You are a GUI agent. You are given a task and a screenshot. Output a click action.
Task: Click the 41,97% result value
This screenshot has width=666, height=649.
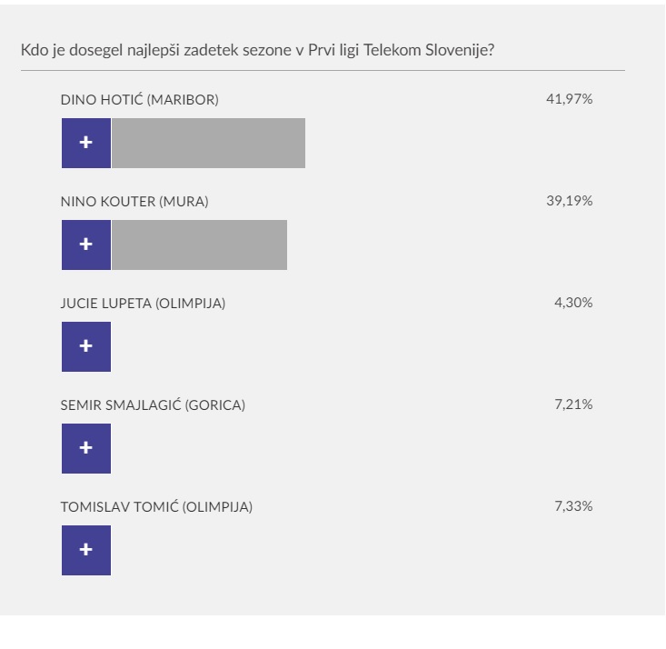click(569, 99)
